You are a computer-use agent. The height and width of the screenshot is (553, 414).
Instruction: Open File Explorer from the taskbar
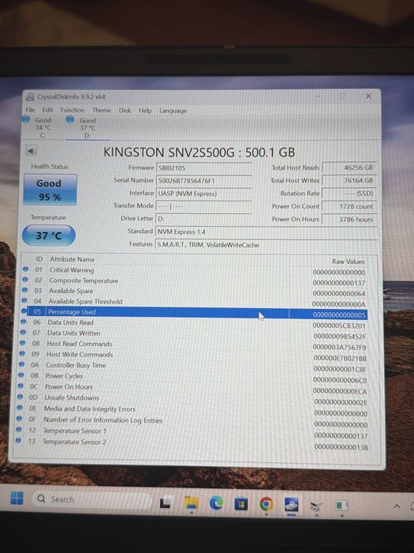(192, 503)
